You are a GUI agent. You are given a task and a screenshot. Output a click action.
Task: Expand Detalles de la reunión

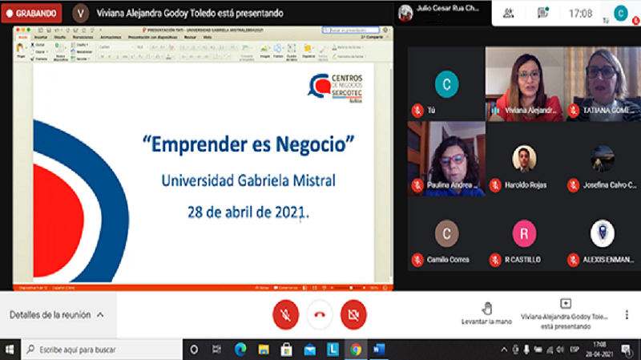(x=57, y=315)
